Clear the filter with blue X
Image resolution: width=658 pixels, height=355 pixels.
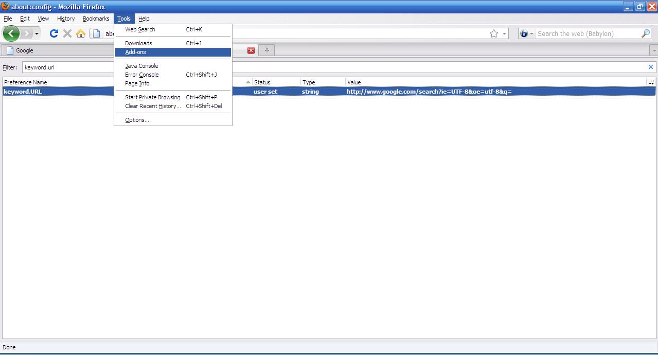650,67
